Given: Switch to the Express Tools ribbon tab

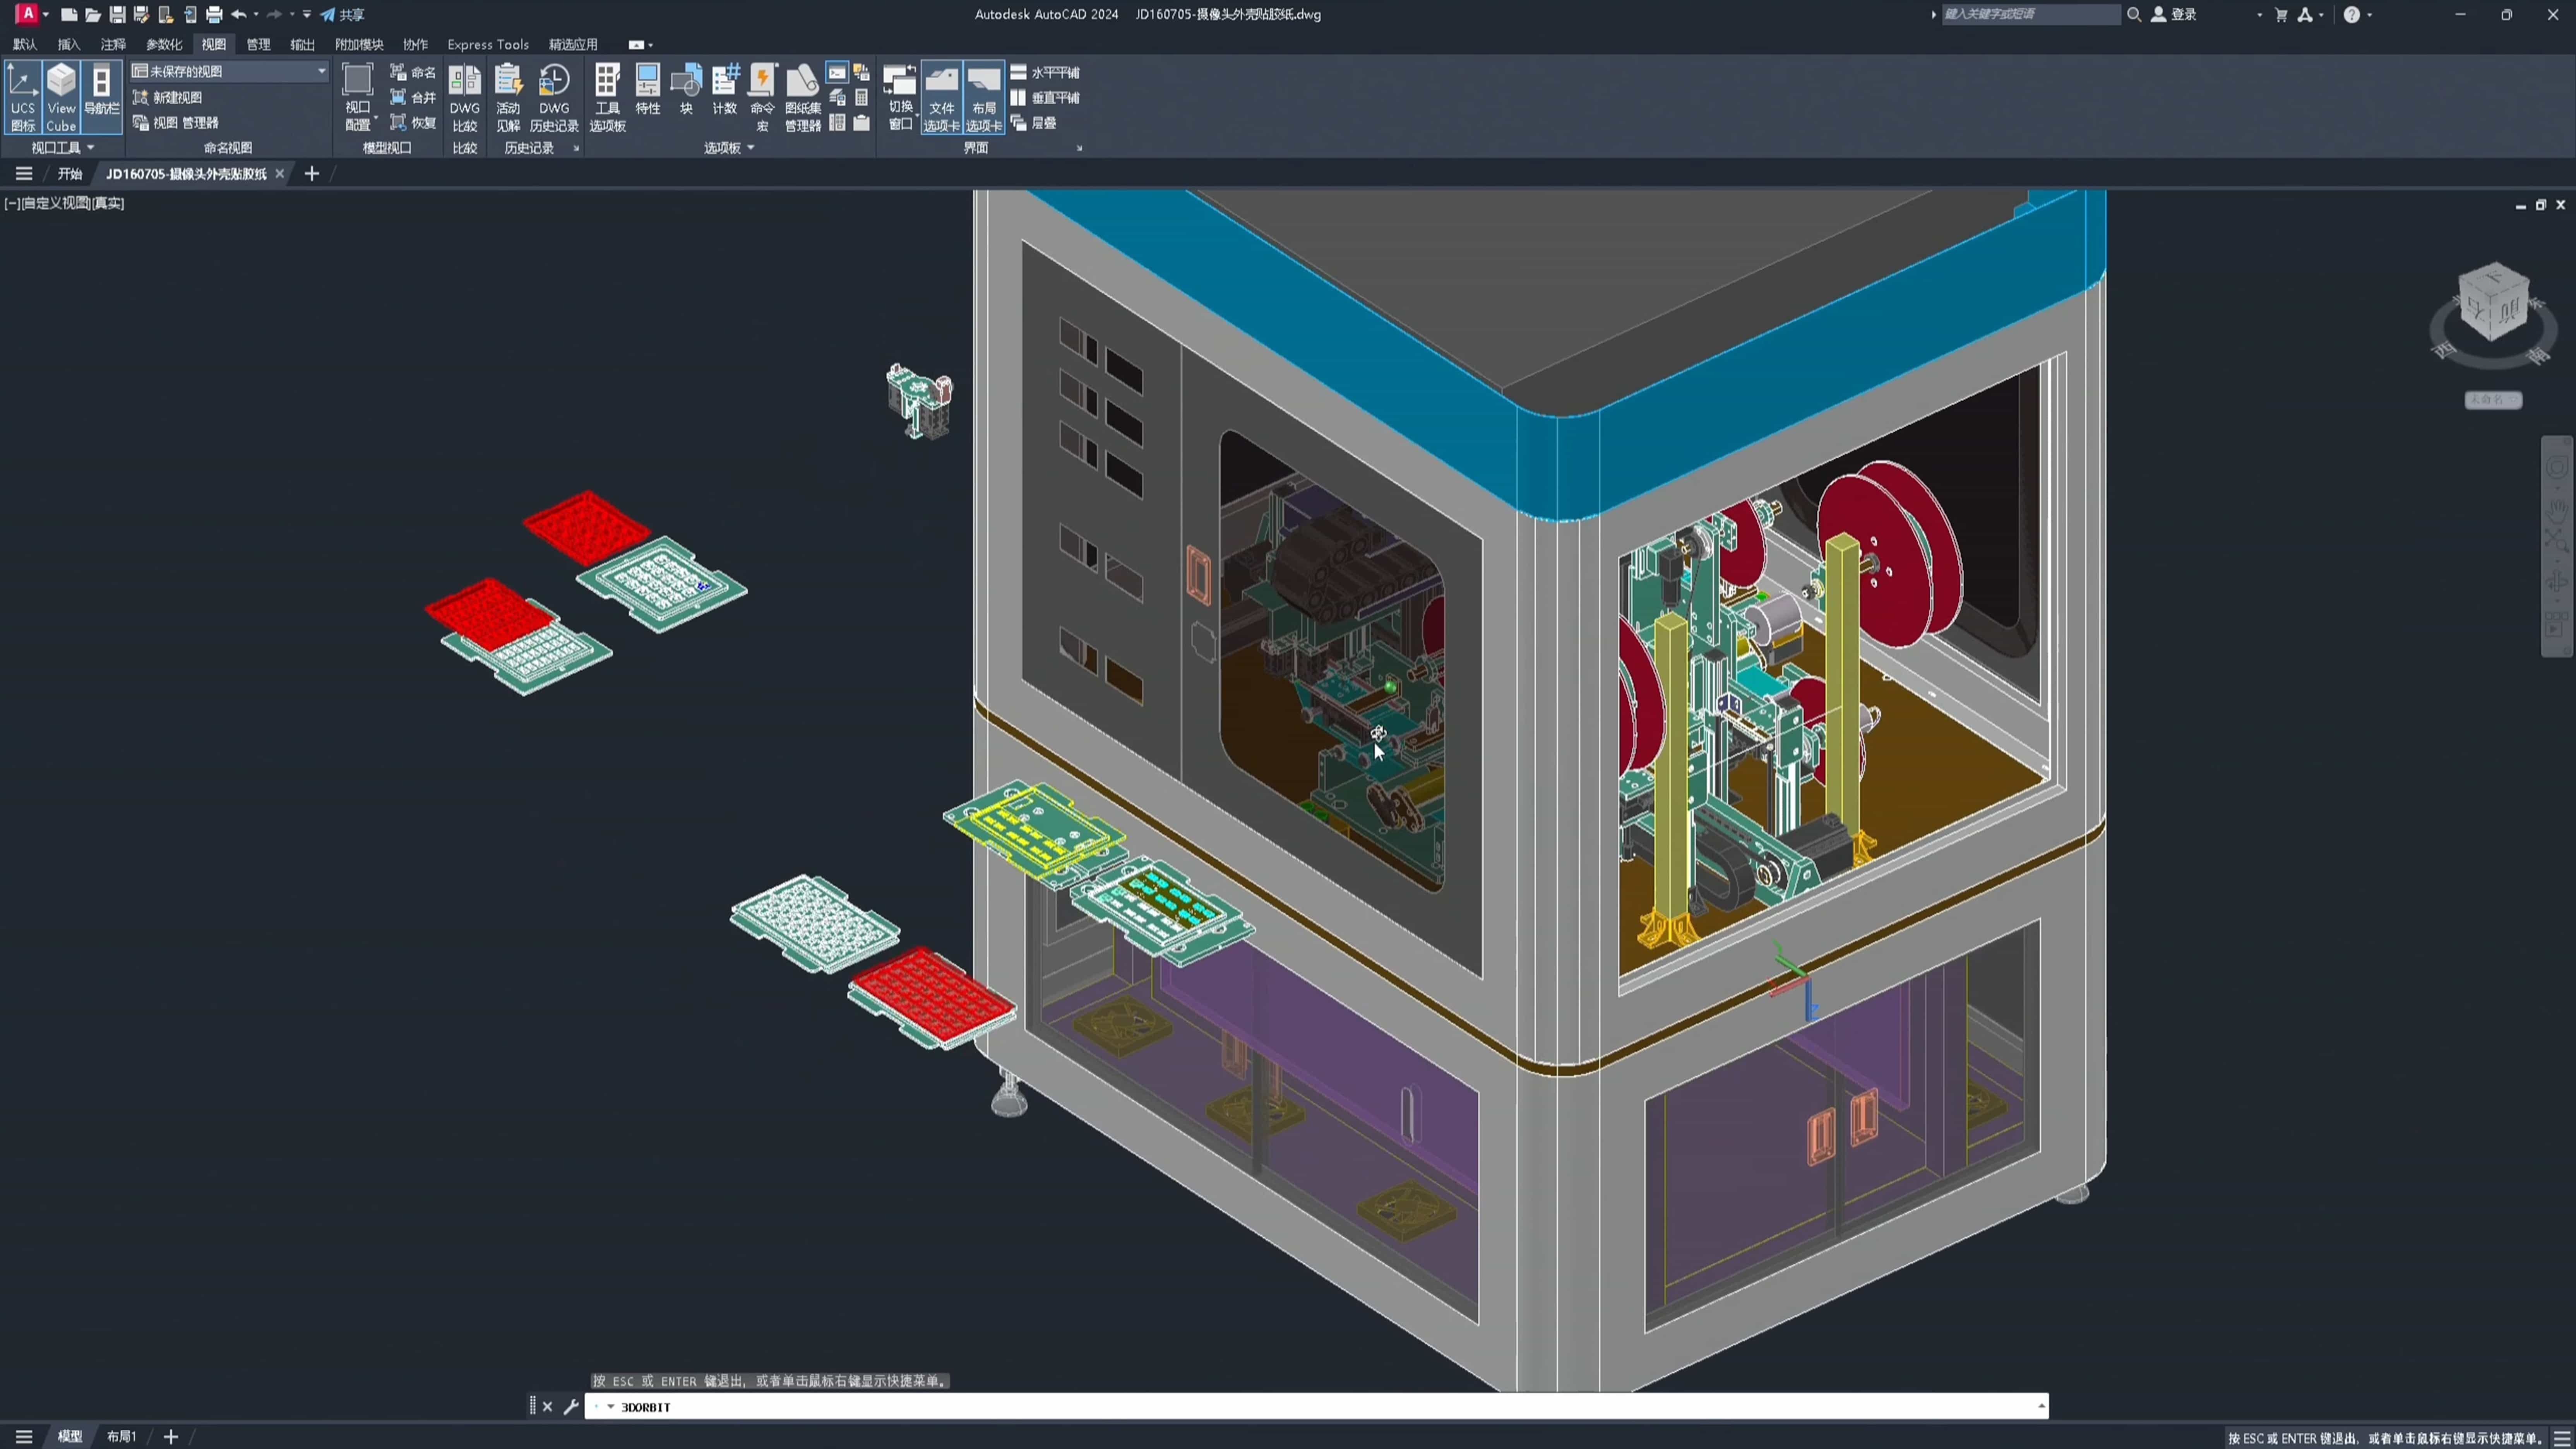Looking at the screenshot, I should click(488, 44).
